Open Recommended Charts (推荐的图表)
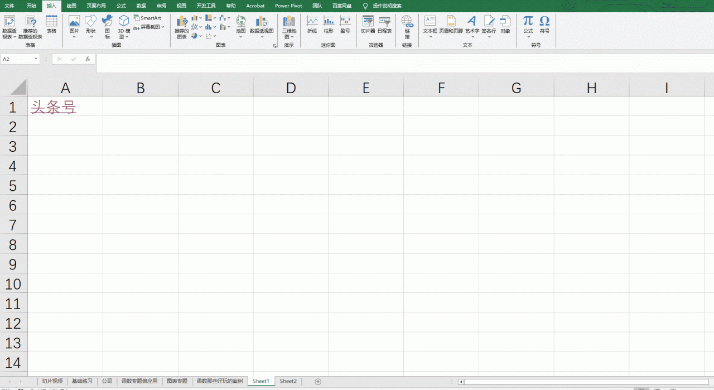 point(182,27)
